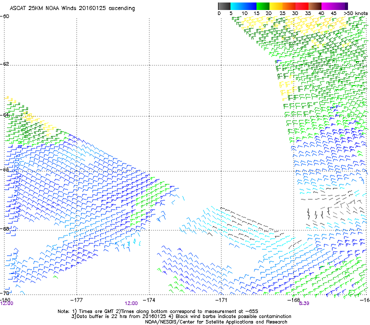This screenshot has height=325, width=370.
Task: Click the '-171' longitude axis label
Action: [221, 300]
